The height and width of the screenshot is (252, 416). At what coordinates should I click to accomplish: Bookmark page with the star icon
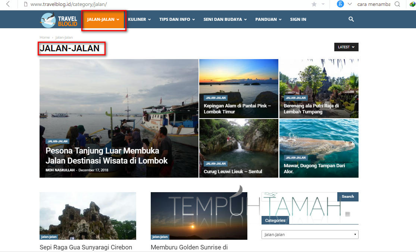click(314, 4)
